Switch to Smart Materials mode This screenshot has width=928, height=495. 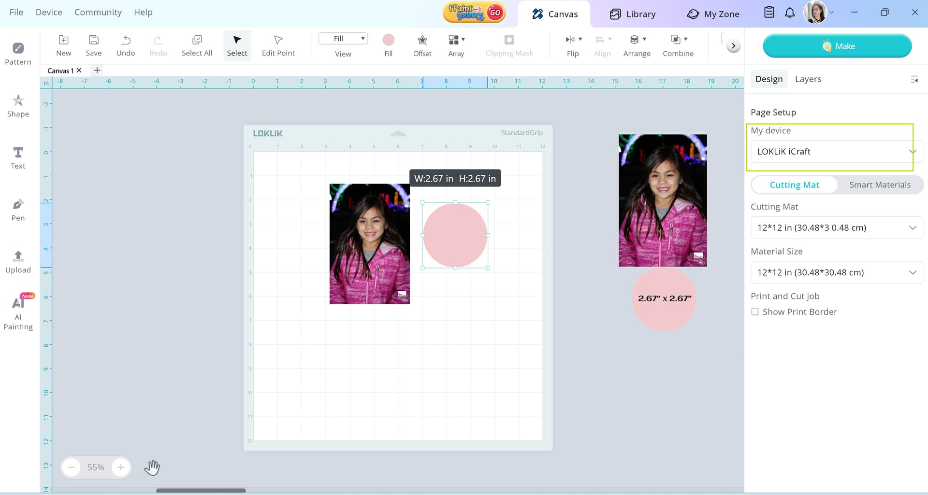tap(880, 185)
